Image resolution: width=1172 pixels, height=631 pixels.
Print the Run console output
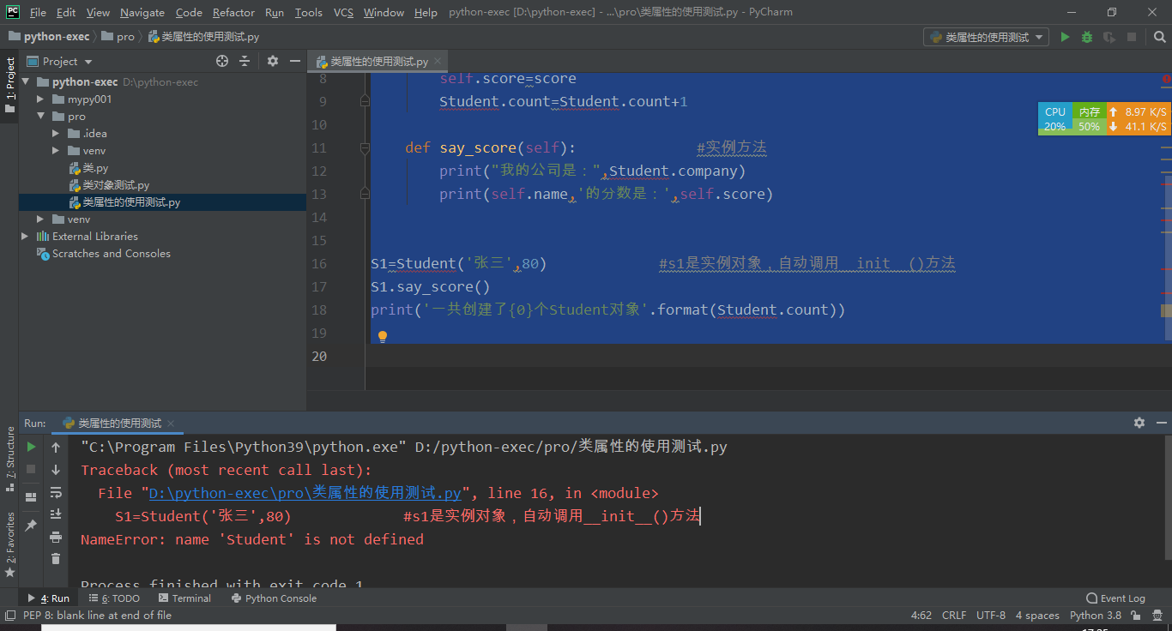coord(56,537)
